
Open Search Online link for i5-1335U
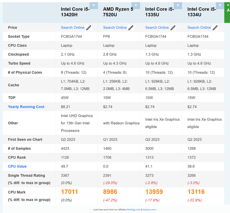[157, 28]
